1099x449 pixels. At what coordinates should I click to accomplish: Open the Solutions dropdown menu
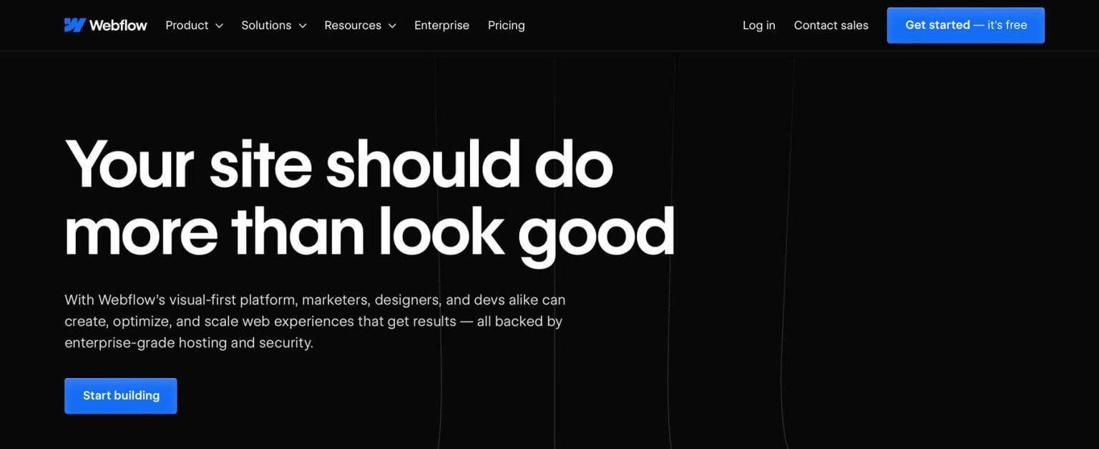pos(266,25)
